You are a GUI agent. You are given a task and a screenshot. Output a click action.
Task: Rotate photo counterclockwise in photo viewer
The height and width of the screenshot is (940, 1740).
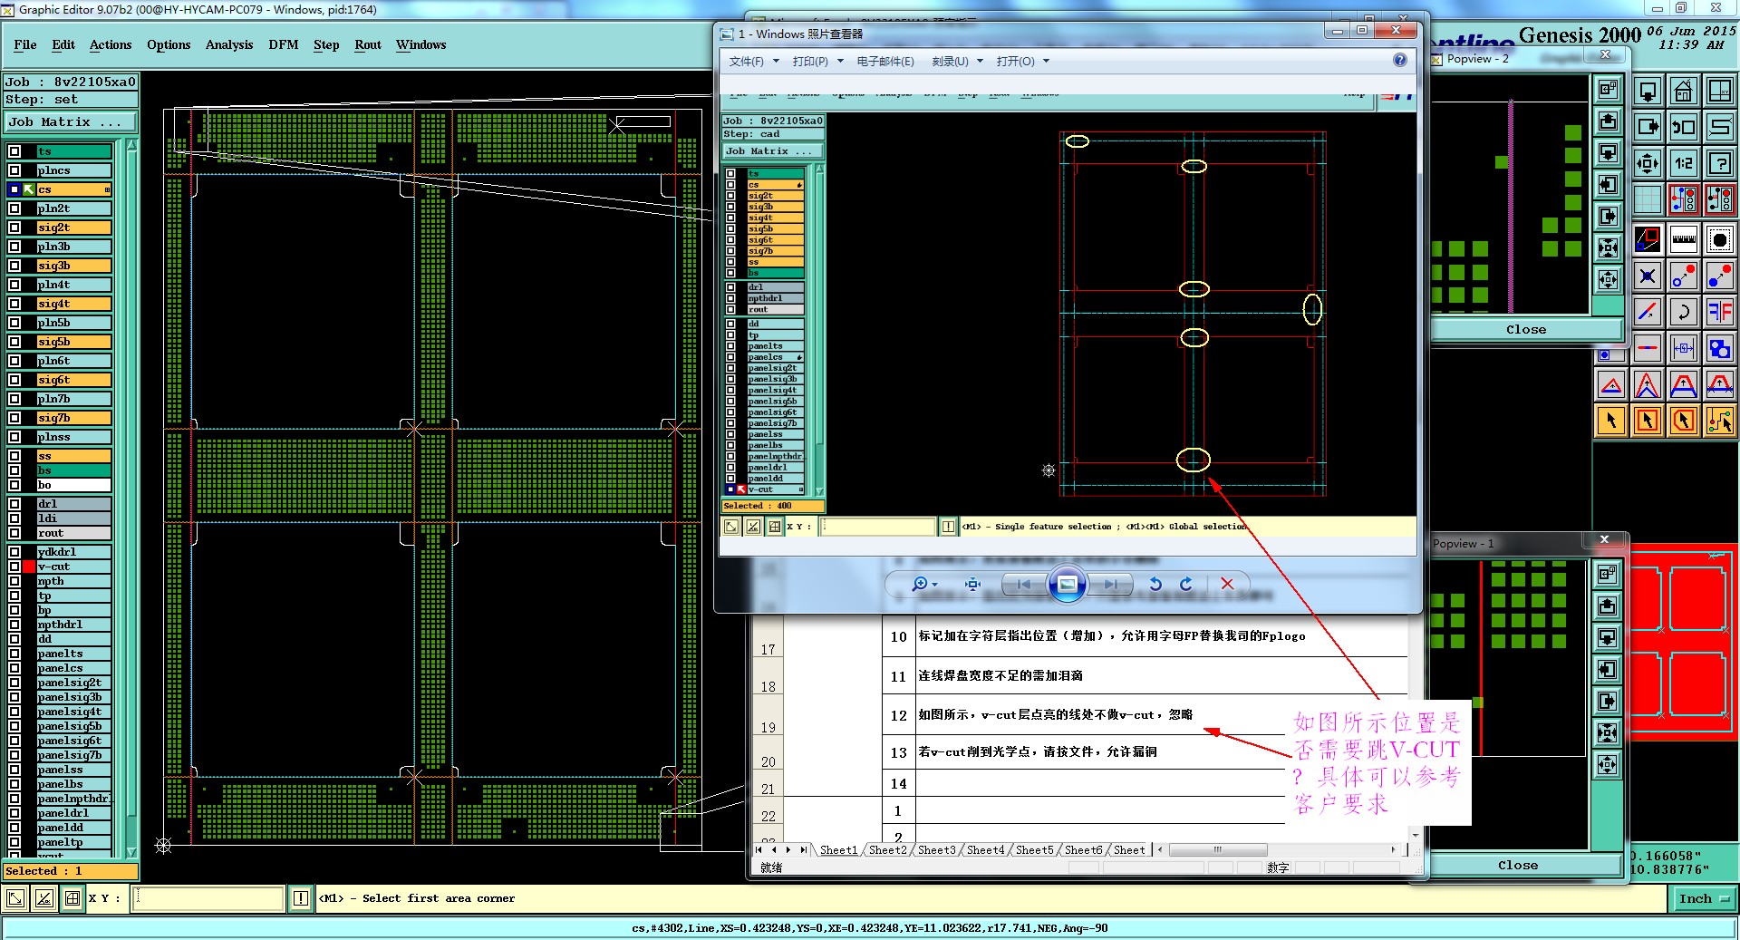click(x=1155, y=585)
